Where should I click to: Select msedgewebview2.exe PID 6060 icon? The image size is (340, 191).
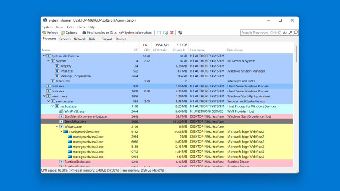(x=70, y=141)
